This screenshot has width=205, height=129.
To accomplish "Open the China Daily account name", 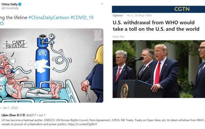I will (9, 4).
